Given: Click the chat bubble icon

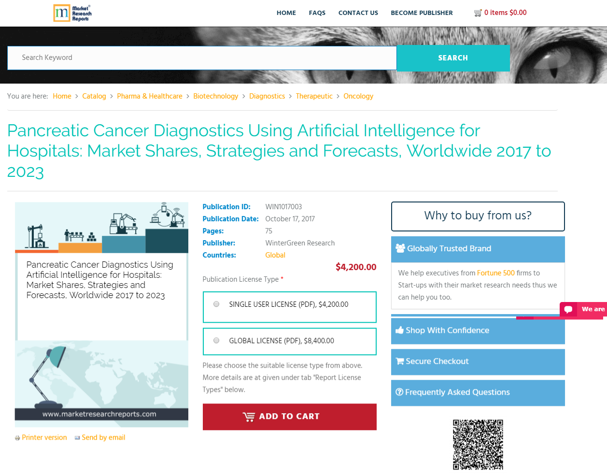Looking at the screenshot, I should click(x=568, y=309).
